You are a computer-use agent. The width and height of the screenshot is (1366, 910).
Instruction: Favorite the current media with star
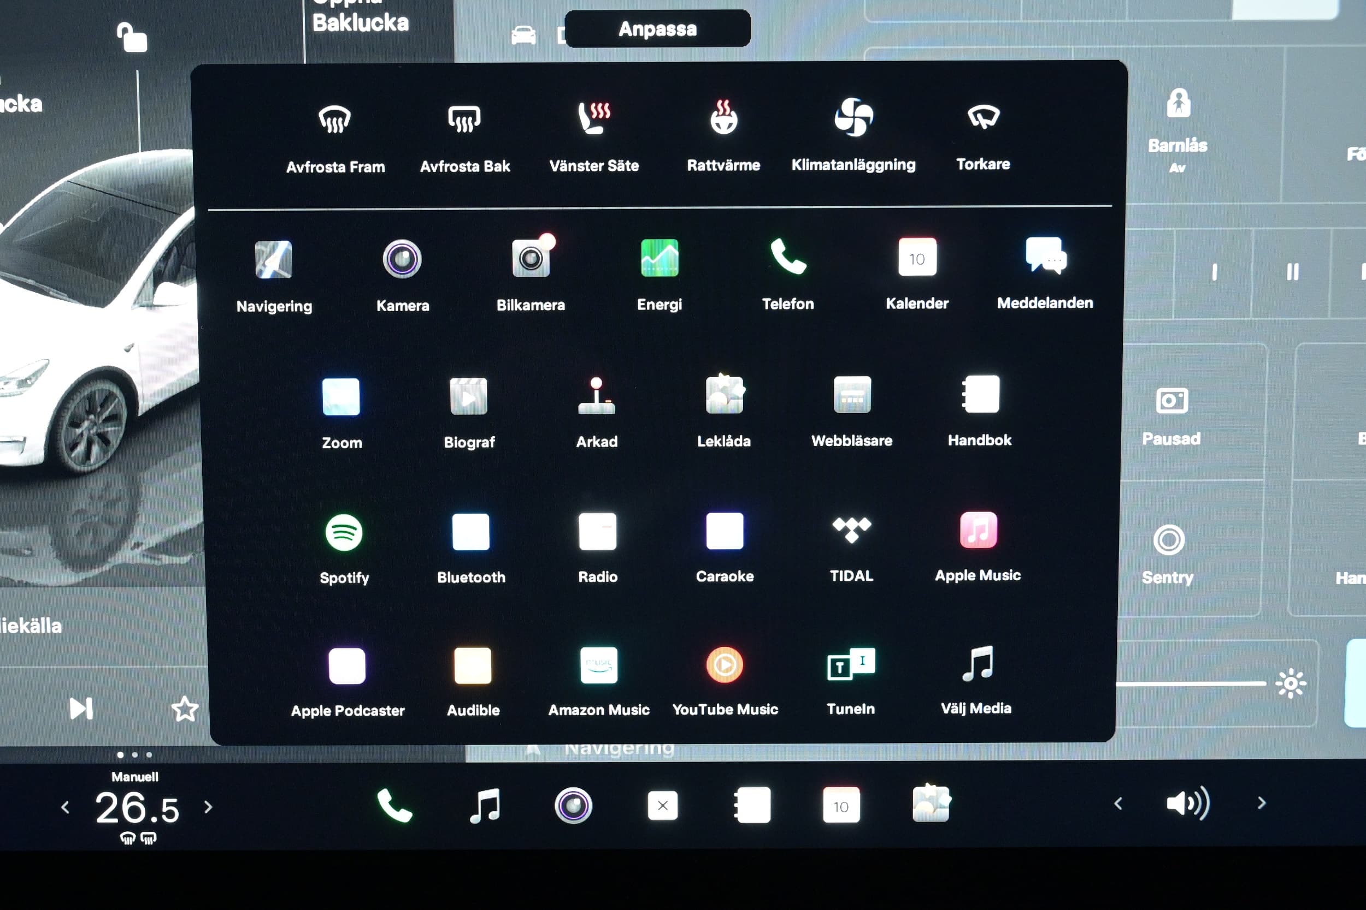coord(185,709)
